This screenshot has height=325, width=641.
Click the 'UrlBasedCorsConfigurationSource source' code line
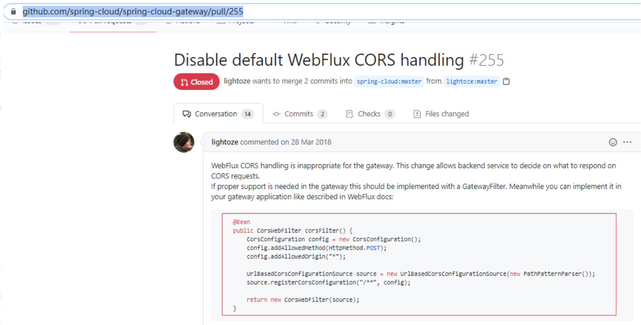(x=421, y=274)
